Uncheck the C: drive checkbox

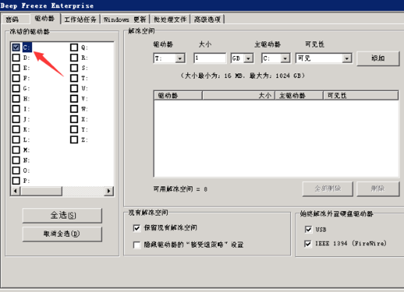coord(16,47)
